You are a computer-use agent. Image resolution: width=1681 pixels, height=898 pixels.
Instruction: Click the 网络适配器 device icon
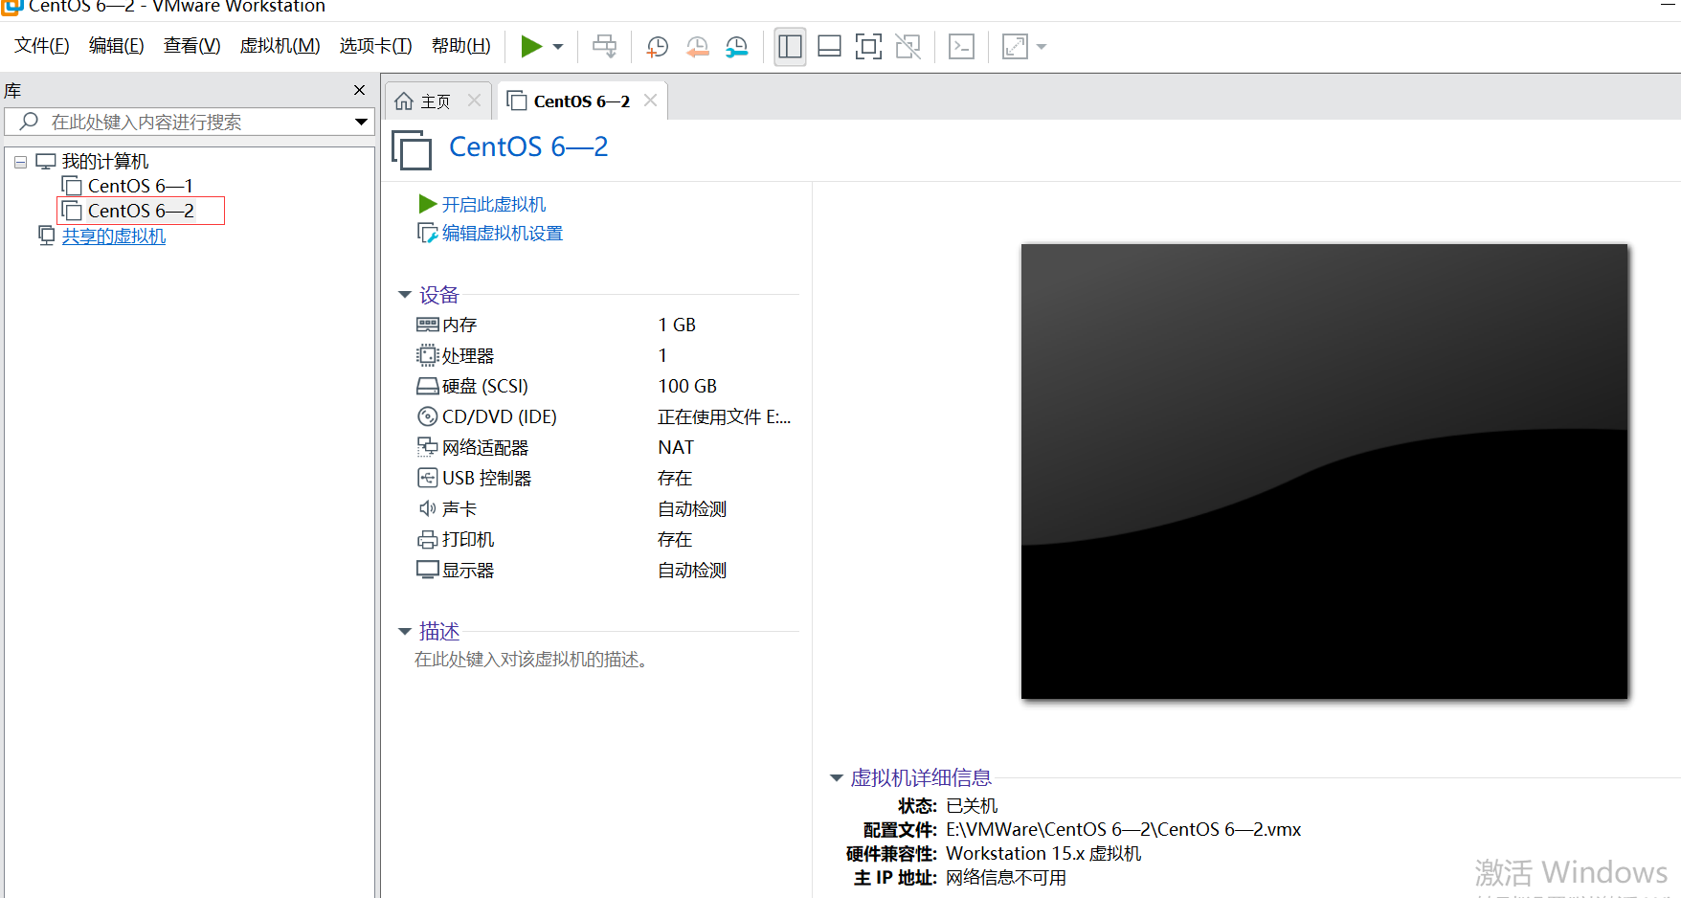427,447
